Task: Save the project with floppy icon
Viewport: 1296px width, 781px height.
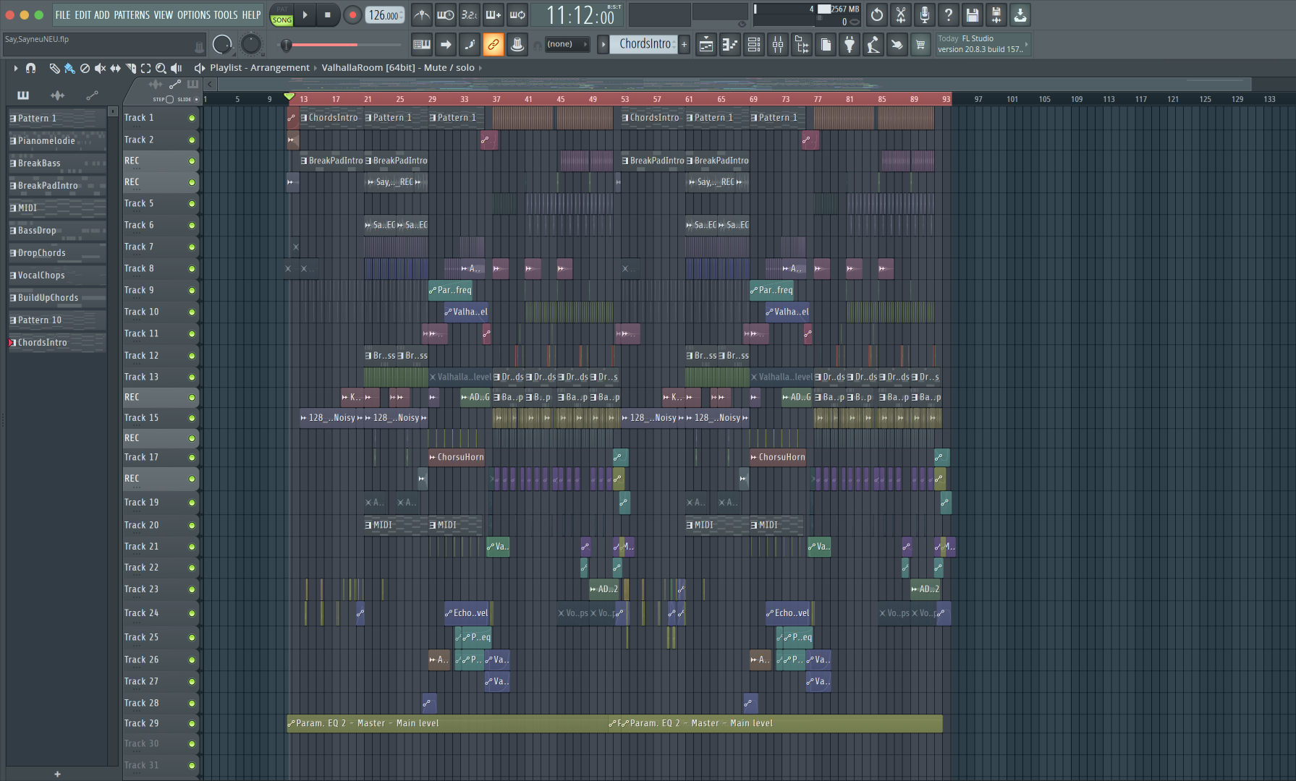Action: 972,14
